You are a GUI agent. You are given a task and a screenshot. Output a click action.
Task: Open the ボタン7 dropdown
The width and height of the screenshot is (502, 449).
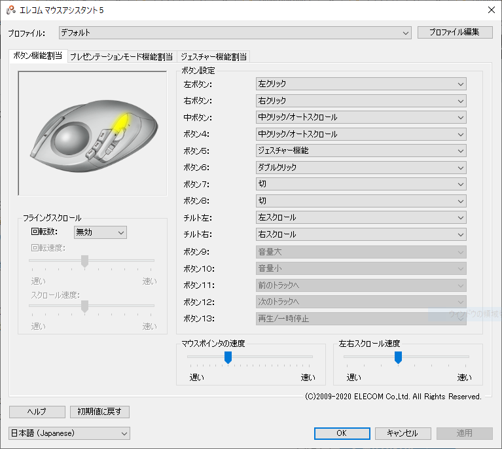click(361, 184)
